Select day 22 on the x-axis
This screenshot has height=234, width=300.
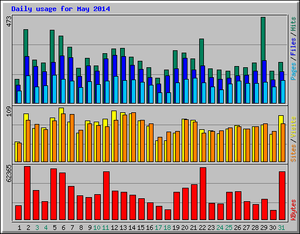[202, 228]
